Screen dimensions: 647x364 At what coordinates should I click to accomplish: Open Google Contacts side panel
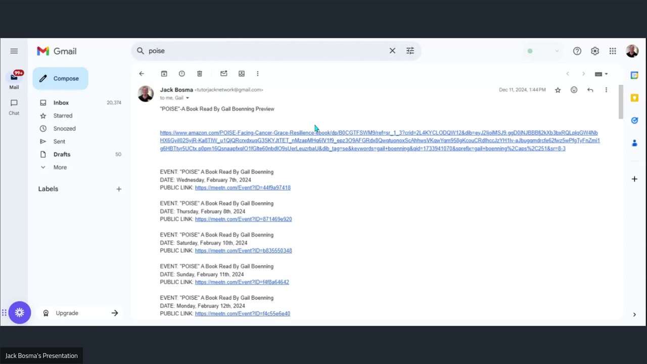click(x=634, y=143)
